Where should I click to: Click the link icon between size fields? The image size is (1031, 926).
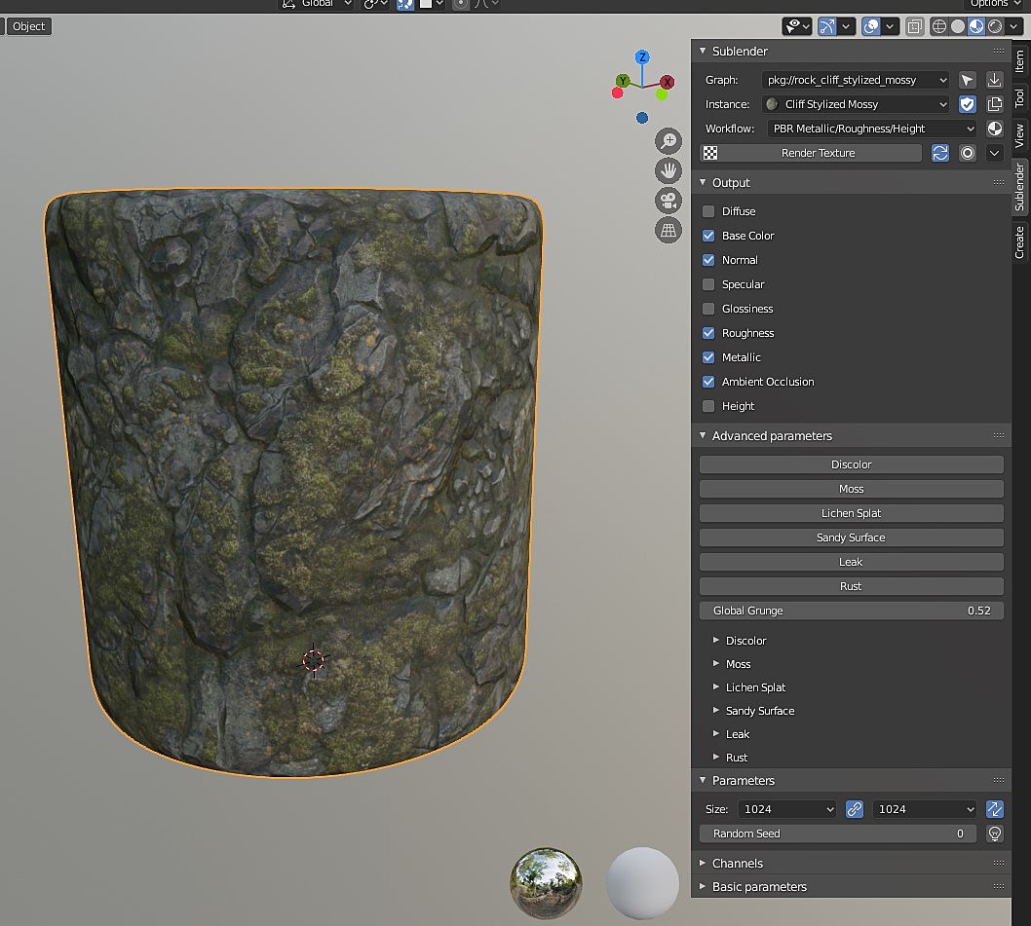pos(855,809)
